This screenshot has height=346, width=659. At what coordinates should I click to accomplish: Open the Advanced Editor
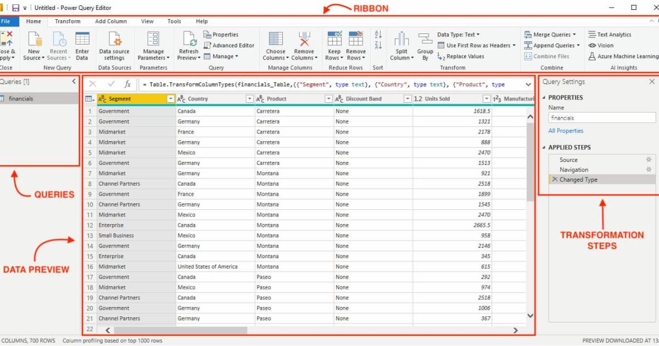pos(230,45)
